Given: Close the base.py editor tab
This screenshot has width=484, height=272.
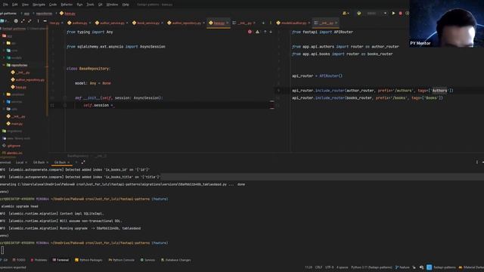Looking at the screenshot, I should [228, 23].
